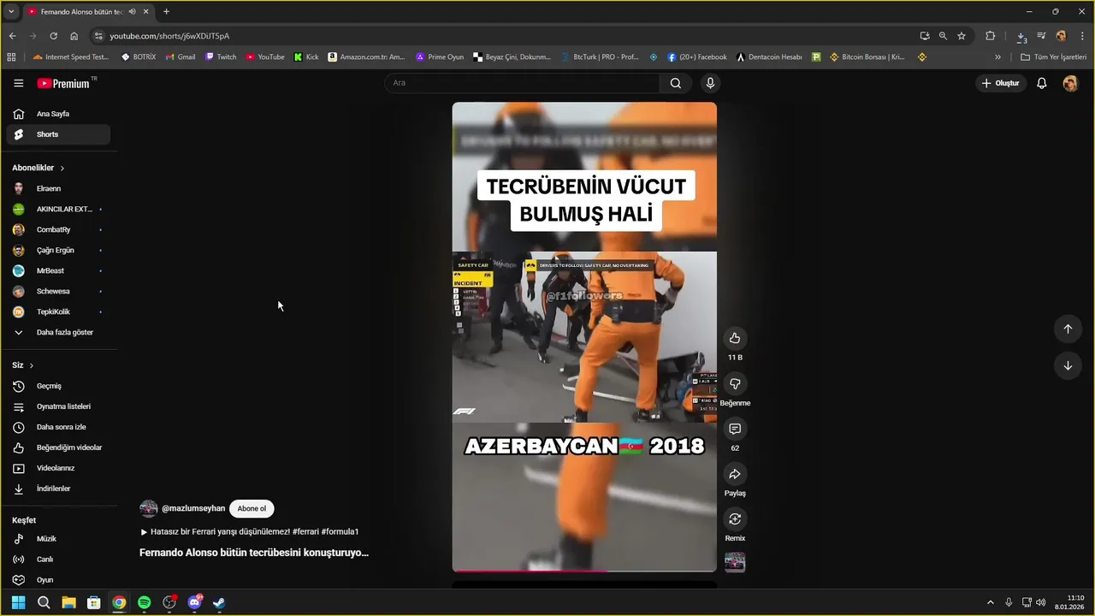The image size is (1095, 616).
Task: Expand the Siz section chevron
Action: pos(32,365)
